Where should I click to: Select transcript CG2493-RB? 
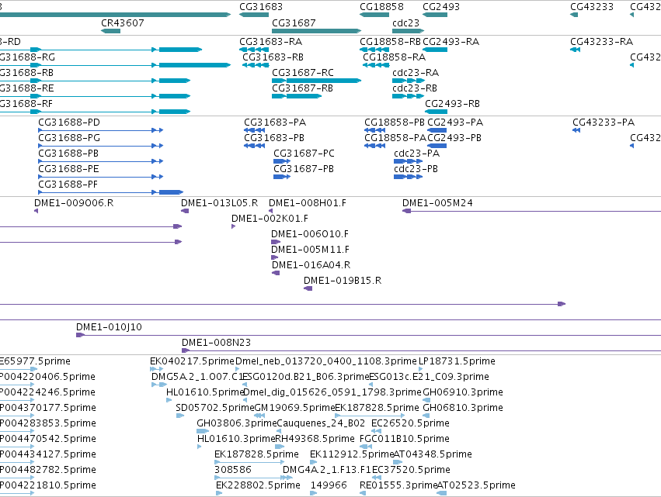(x=452, y=104)
